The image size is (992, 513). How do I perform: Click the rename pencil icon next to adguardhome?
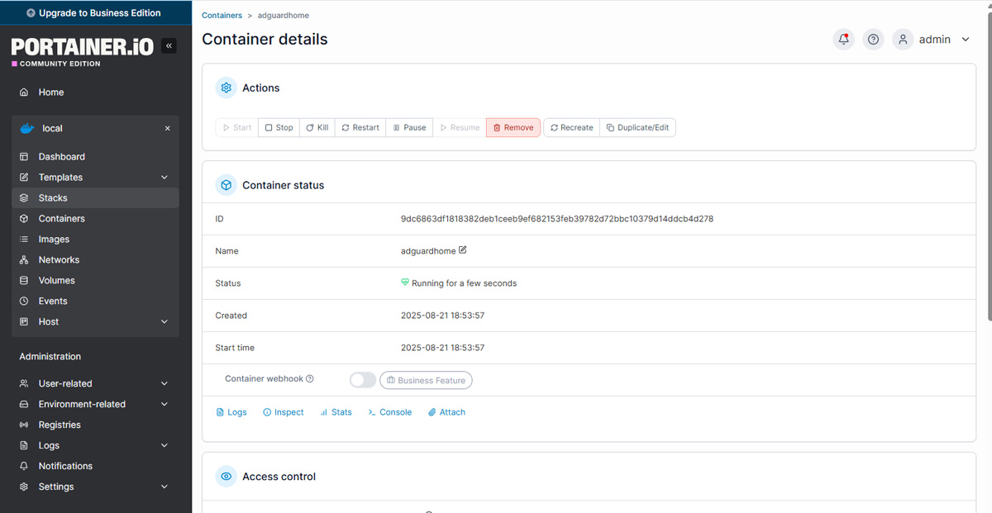click(x=462, y=250)
